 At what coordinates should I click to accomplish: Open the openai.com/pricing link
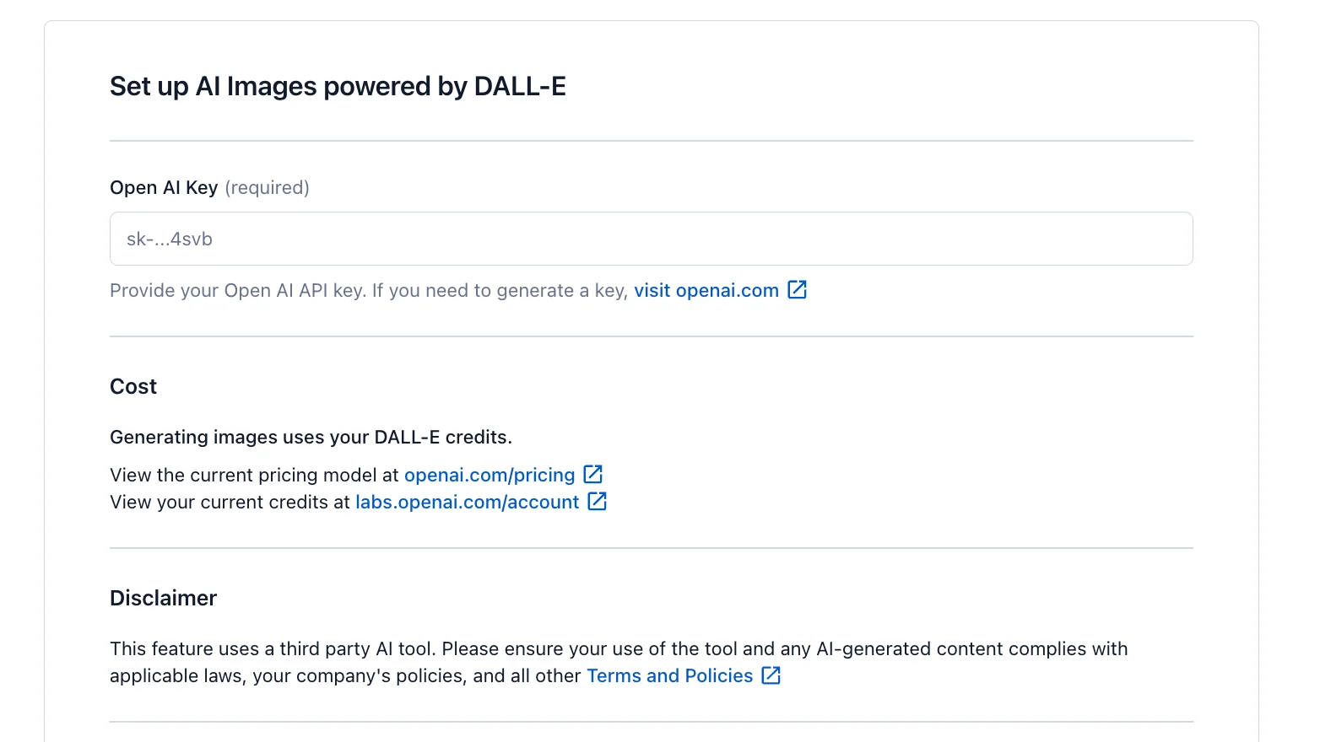490,475
